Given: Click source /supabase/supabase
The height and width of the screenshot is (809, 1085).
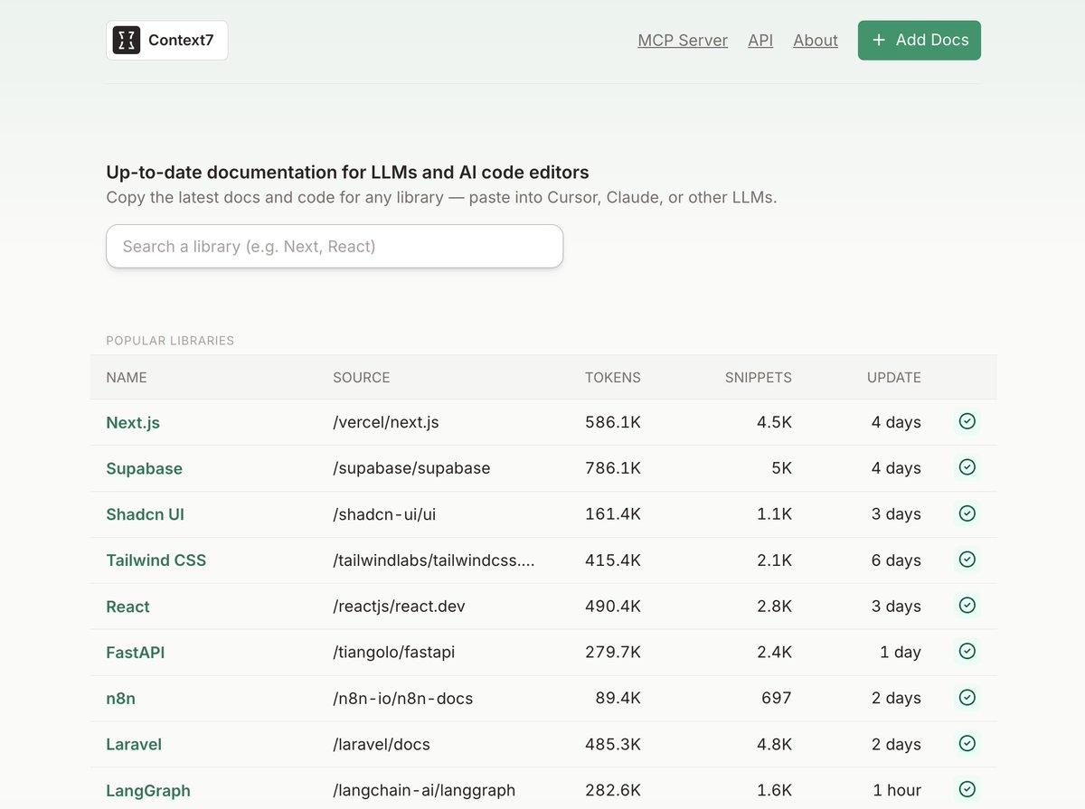Looking at the screenshot, I should click(x=411, y=468).
